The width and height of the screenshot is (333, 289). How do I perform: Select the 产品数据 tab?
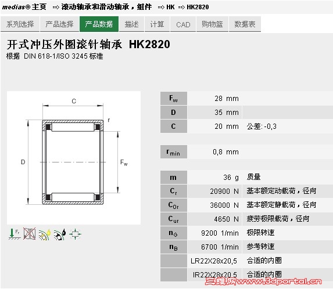coord(99,24)
